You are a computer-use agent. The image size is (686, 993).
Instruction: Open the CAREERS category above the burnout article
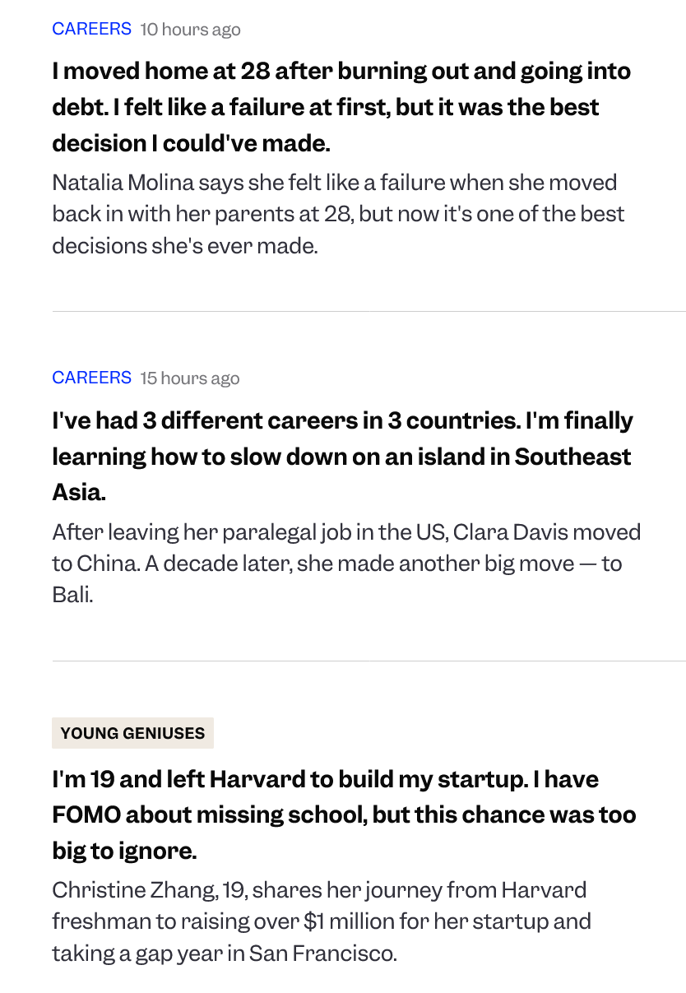[91, 29]
